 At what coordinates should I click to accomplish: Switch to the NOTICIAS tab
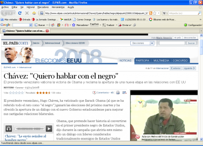(x=125, y=60)
